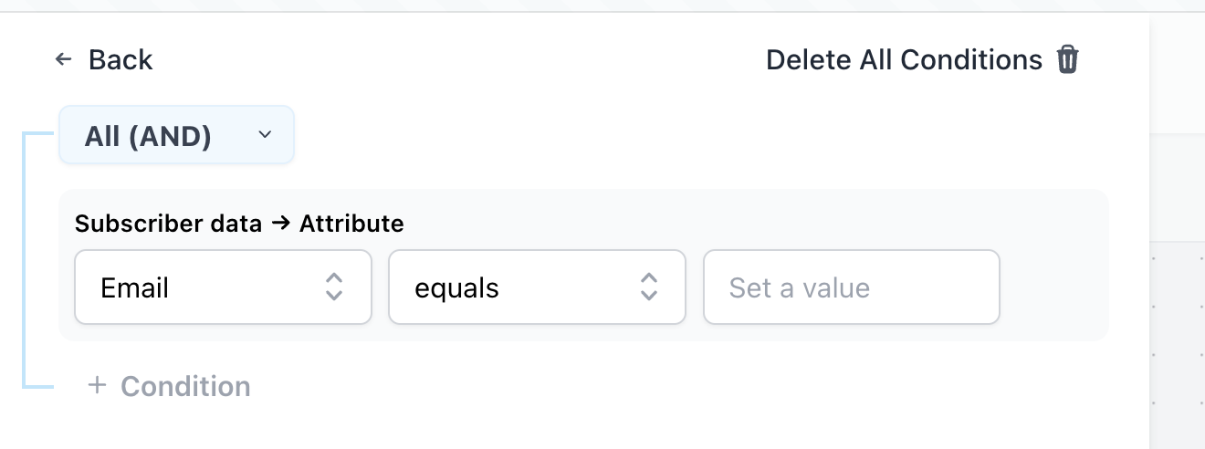This screenshot has width=1205, height=449.
Task: Click the arrow between Subscriber data and Attribute
Action: 280,224
